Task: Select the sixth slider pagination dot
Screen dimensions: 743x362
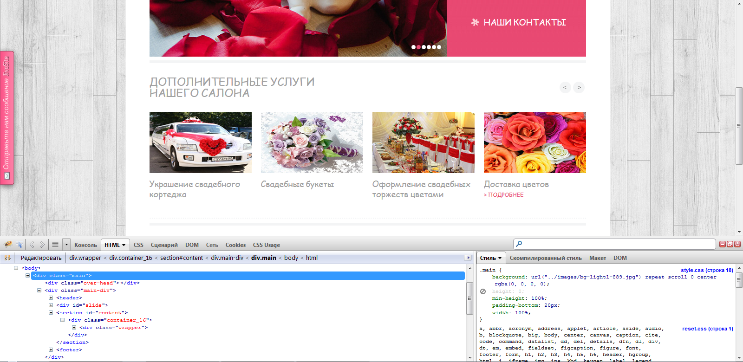Action: [439, 47]
